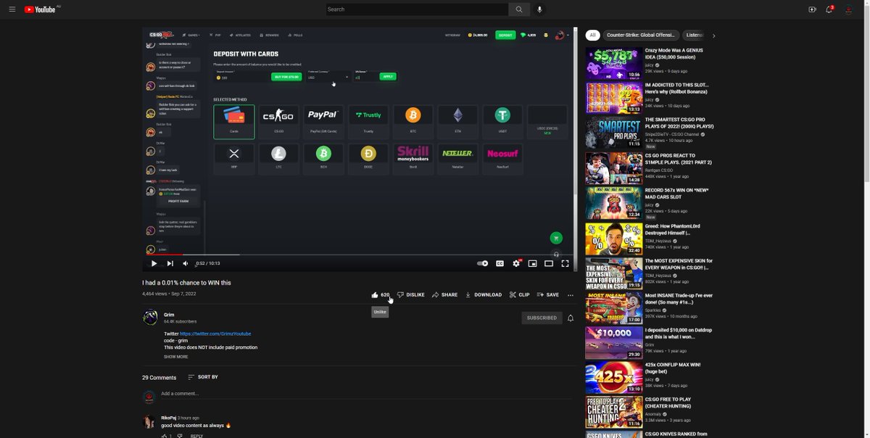The height and width of the screenshot is (438, 870).
Task: Show more filter chips arrow
Action: [x=713, y=35]
